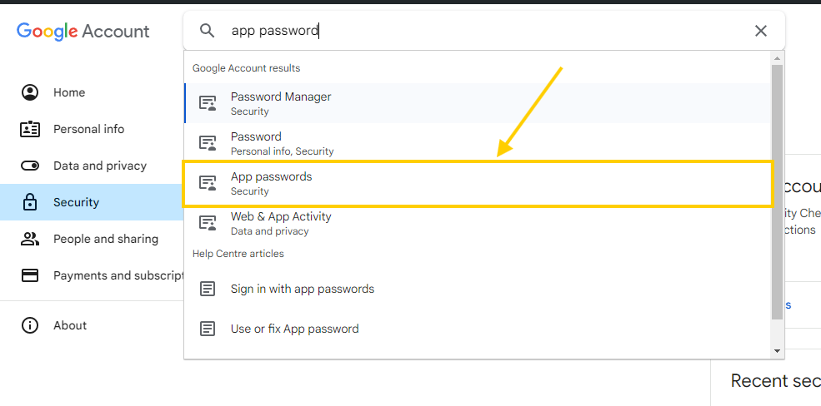
Task: Click the Web & App Activity result icon
Action: click(x=208, y=223)
